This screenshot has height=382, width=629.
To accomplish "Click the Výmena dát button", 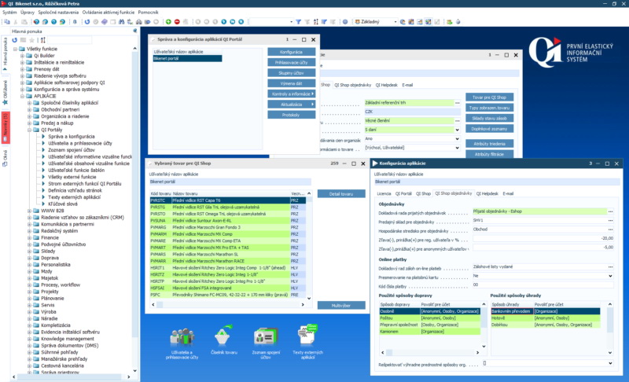I will (x=291, y=83).
